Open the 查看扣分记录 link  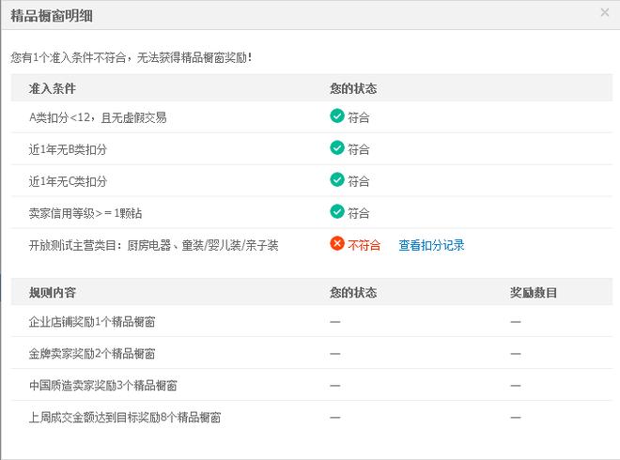tap(431, 245)
